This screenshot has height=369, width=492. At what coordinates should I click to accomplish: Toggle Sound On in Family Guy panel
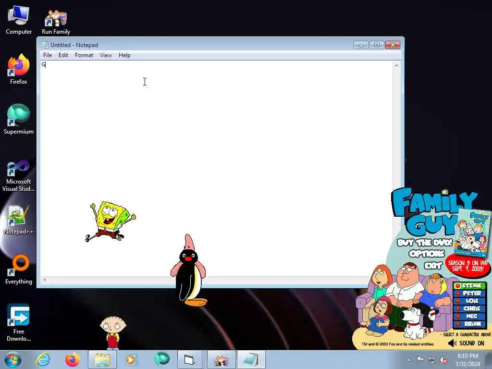(466, 343)
